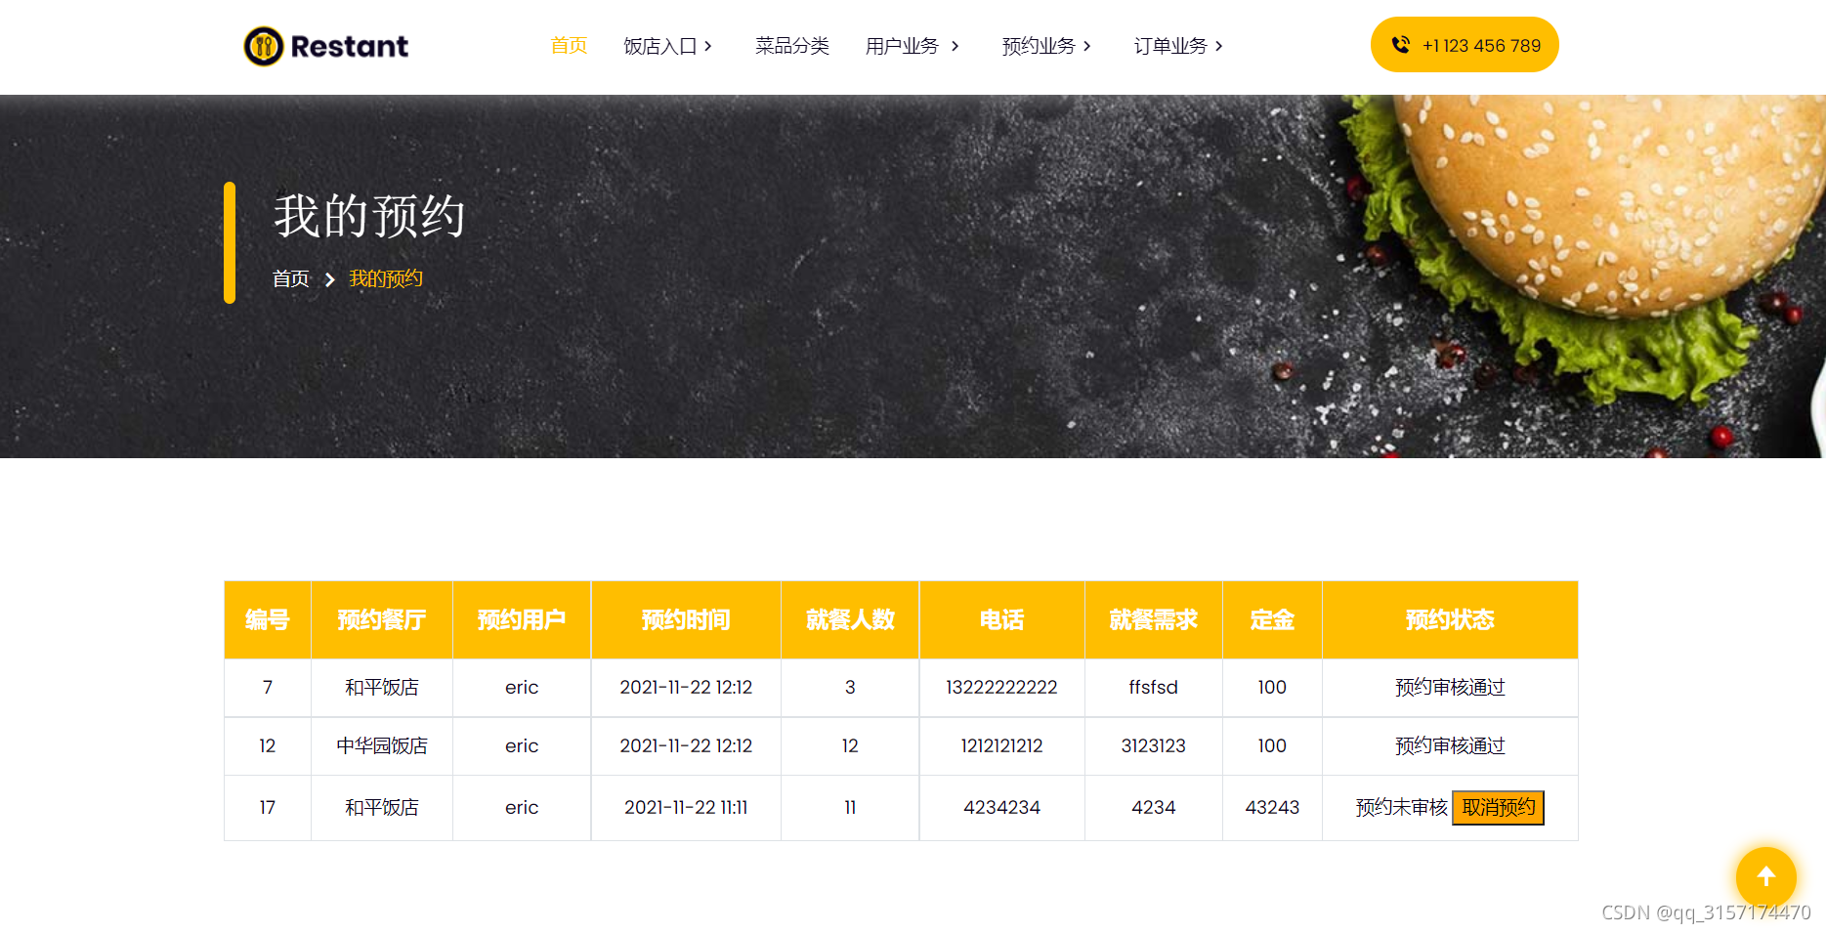The width and height of the screenshot is (1826, 933).
Task: Click the phone number 13222222222 cell
Action: click(x=1002, y=688)
